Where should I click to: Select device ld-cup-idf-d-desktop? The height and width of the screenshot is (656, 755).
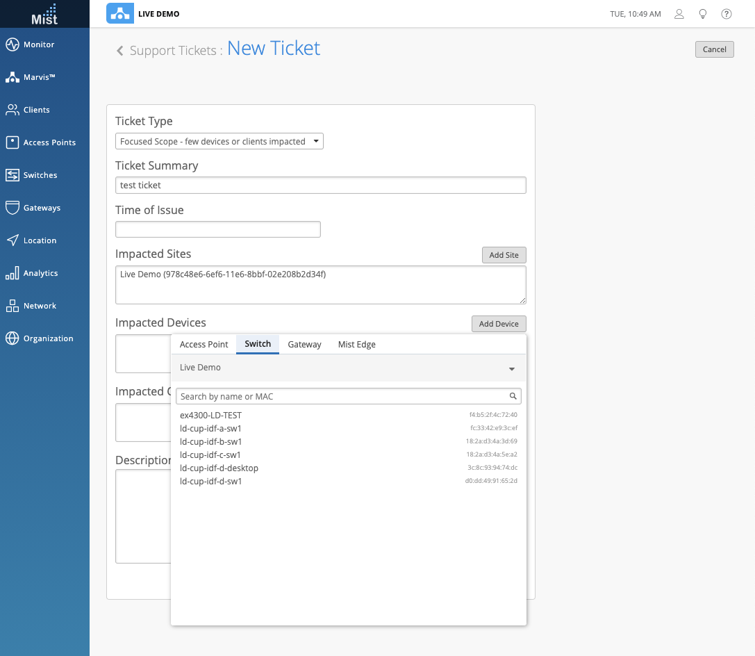tap(348, 468)
